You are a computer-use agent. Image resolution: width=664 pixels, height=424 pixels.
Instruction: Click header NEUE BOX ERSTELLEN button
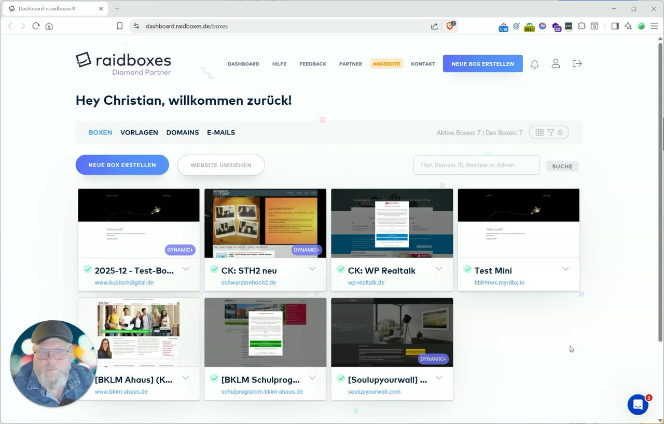click(483, 64)
